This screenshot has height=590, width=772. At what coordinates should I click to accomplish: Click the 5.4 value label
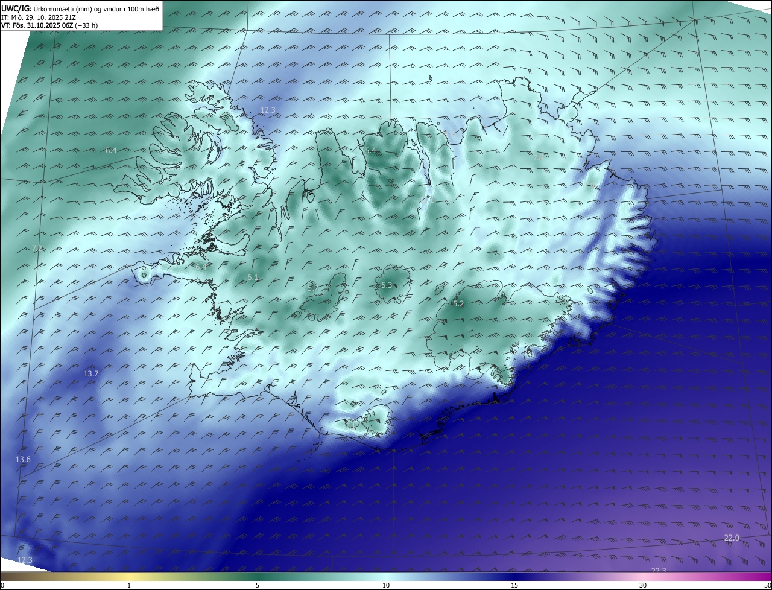click(370, 150)
